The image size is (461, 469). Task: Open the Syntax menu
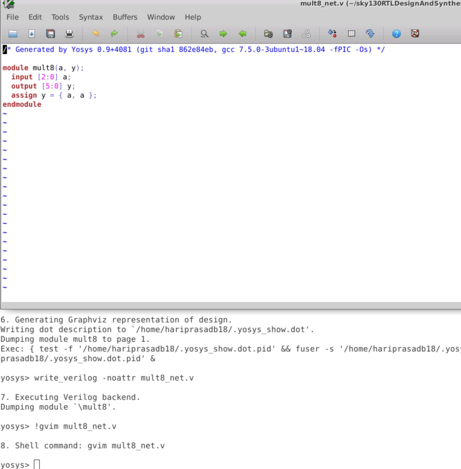pyautogui.click(x=90, y=17)
